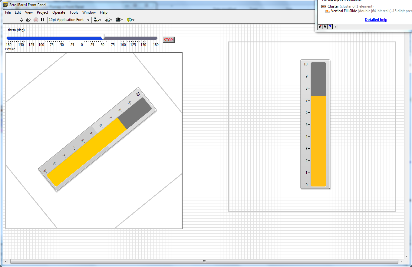
Task: Open the Edit menu
Action: pyautogui.click(x=18, y=12)
